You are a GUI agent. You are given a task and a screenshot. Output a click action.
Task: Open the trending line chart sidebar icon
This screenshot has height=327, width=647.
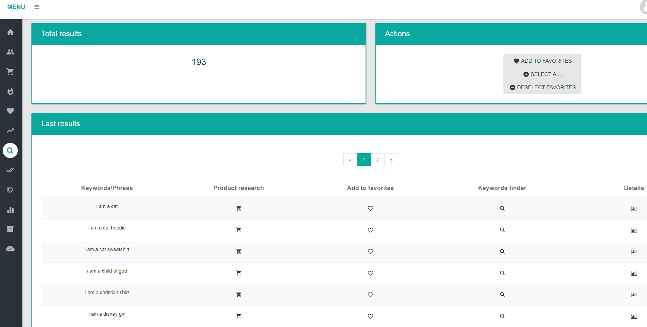(10, 130)
